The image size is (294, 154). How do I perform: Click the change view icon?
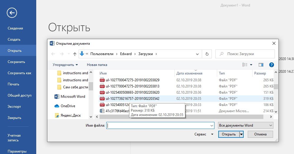pos(245,65)
